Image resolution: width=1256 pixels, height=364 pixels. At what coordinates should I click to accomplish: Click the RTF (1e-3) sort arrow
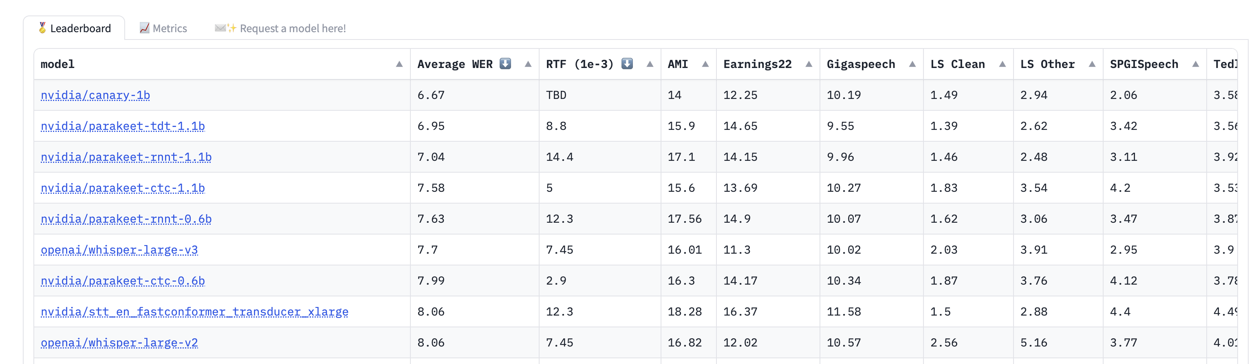650,64
